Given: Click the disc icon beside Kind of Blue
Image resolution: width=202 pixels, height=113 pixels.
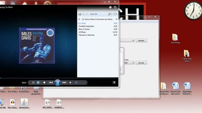Looking at the screenshot, I should (x=83, y=19).
